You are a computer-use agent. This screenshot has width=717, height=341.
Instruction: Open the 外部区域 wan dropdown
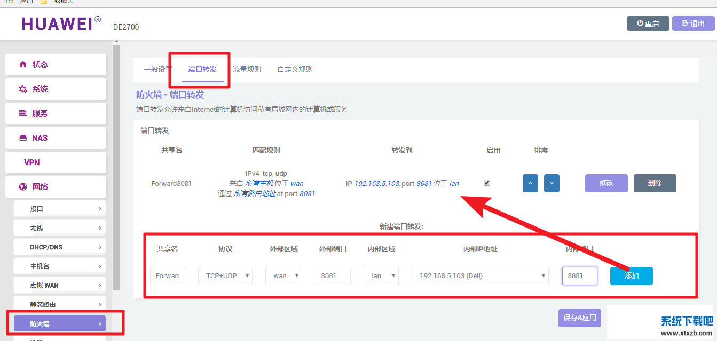[283, 276]
